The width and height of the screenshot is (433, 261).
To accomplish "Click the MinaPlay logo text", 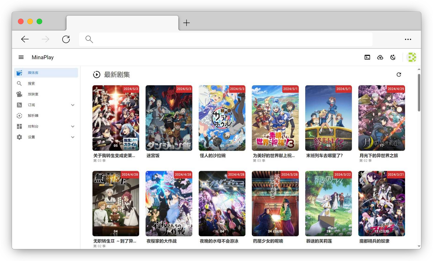I will point(42,57).
